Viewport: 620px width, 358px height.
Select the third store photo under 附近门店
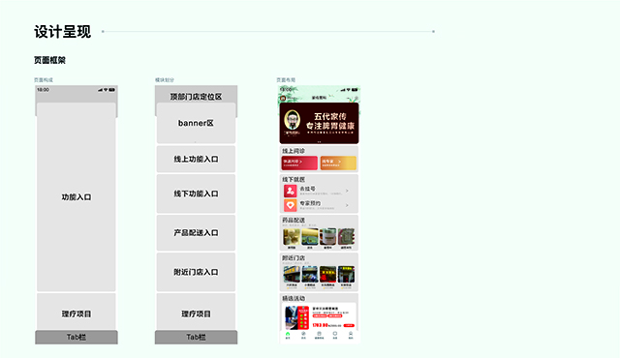327,275
